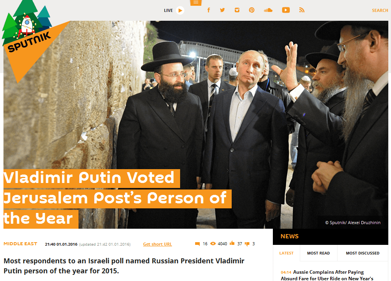This screenshot has height=281, width=391.
Task: Open the Aussie Uber fare news headline
Action: pyautogui.click(x=327, y=275)
